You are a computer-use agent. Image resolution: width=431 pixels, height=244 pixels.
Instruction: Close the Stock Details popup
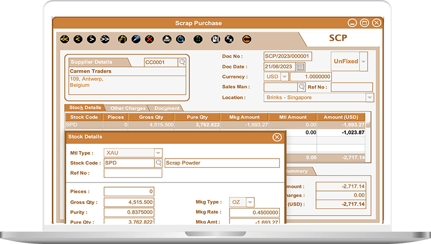277,137
